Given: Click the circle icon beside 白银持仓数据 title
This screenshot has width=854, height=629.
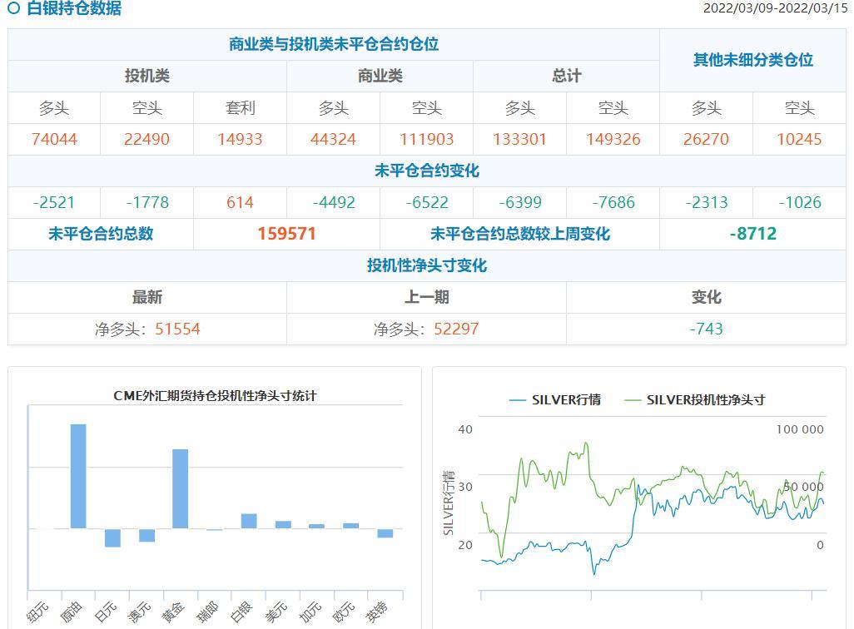Looking at the screenshot, I should 13,9.
